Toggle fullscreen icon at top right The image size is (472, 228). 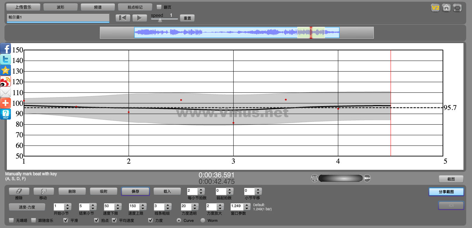[457, 8]
